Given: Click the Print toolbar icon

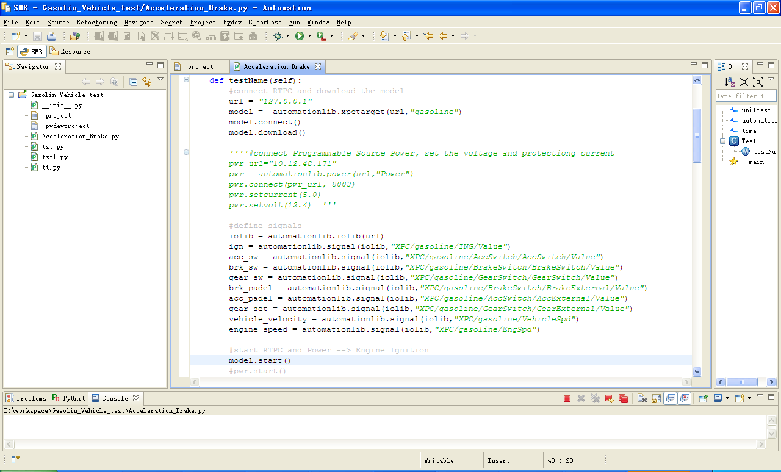Looking at the screenshot, I should tap(51, 37).
